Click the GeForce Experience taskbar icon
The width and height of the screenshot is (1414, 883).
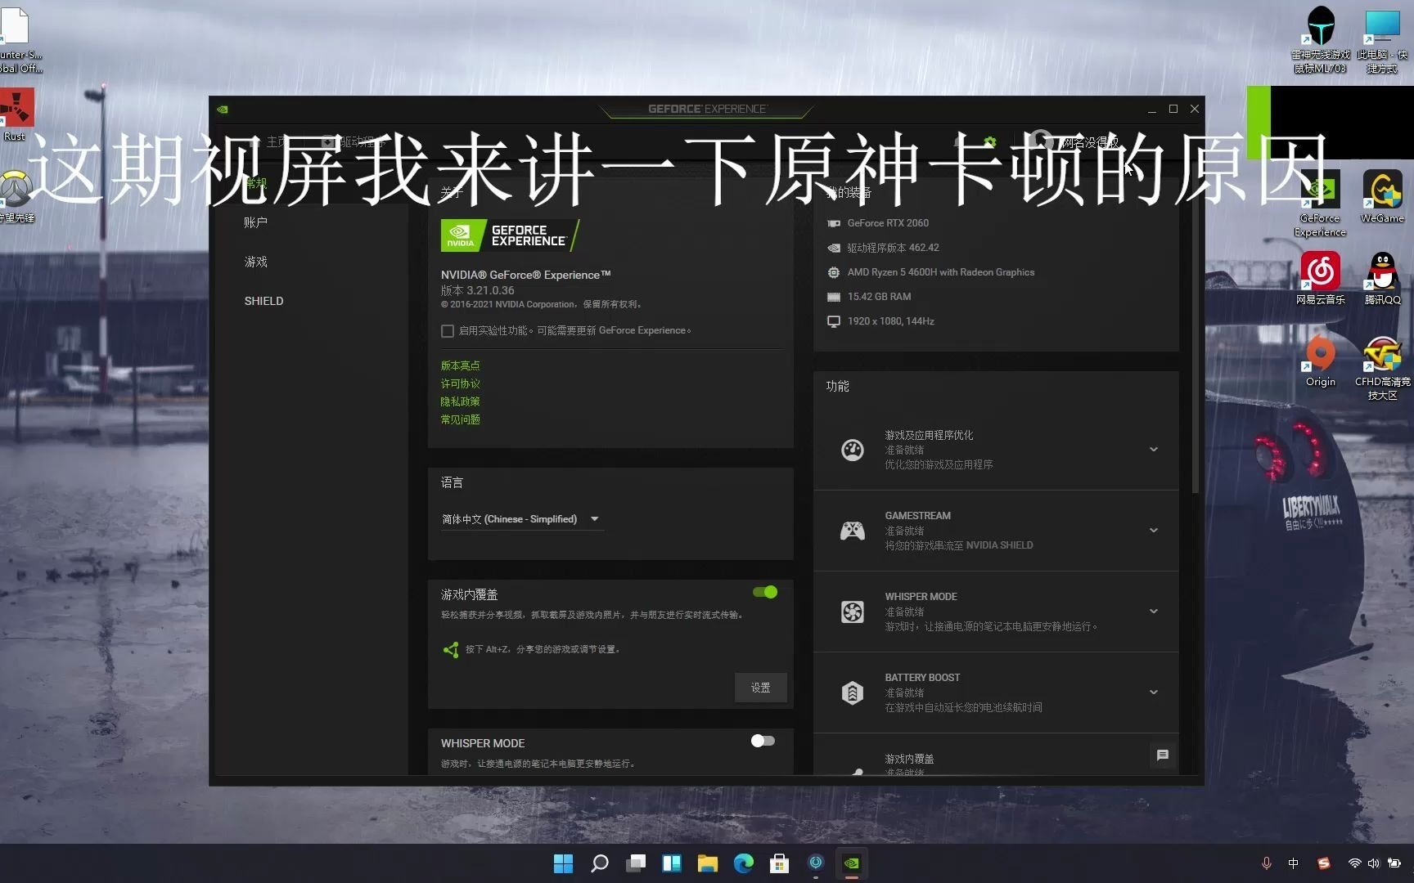(x=852, y=863)
